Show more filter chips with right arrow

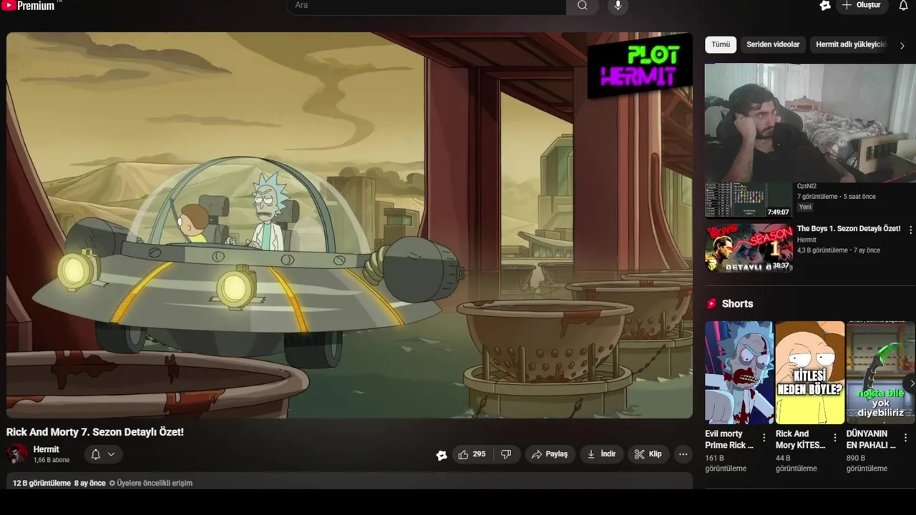(x=902, y=45)
